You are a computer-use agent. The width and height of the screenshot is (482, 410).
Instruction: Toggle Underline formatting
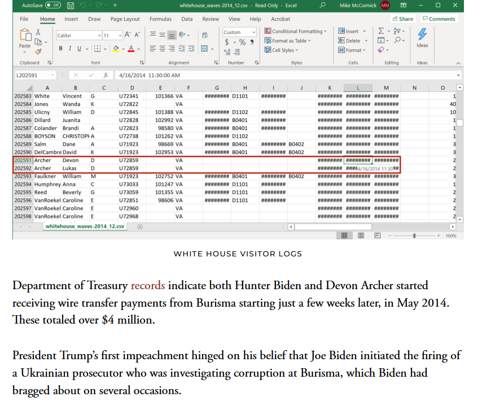tap(79, 49)
